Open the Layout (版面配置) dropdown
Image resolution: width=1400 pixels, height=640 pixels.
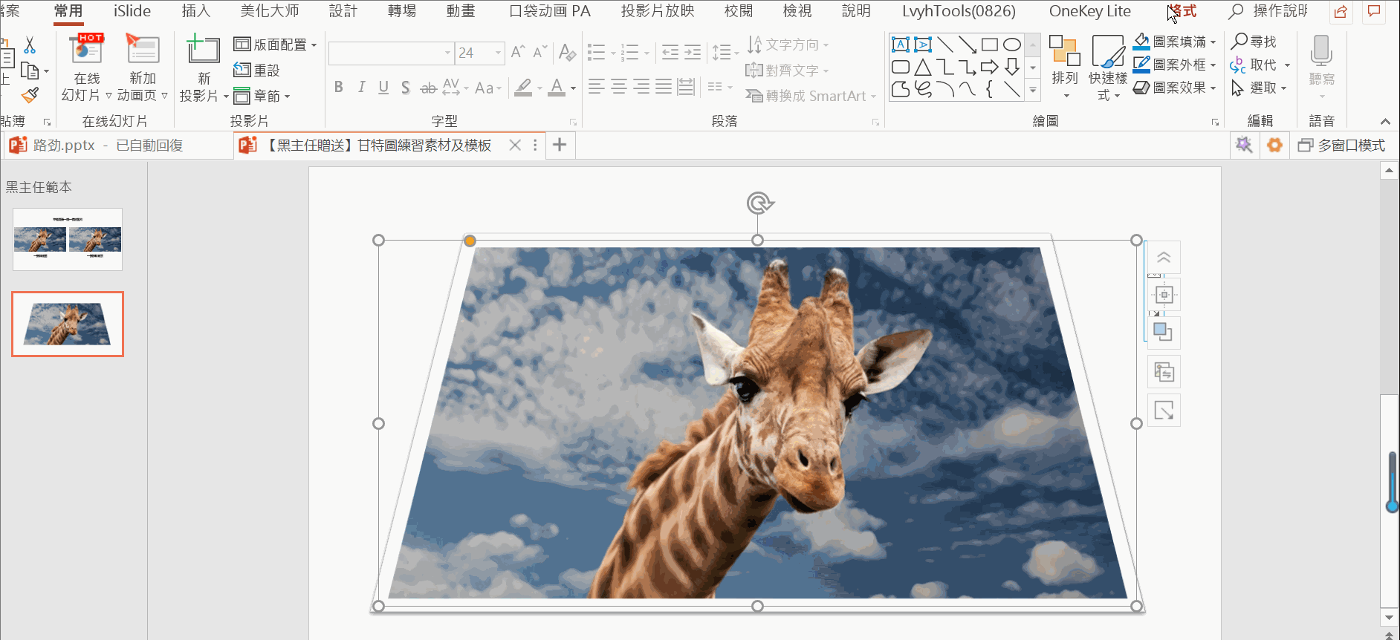click(276, 45)
